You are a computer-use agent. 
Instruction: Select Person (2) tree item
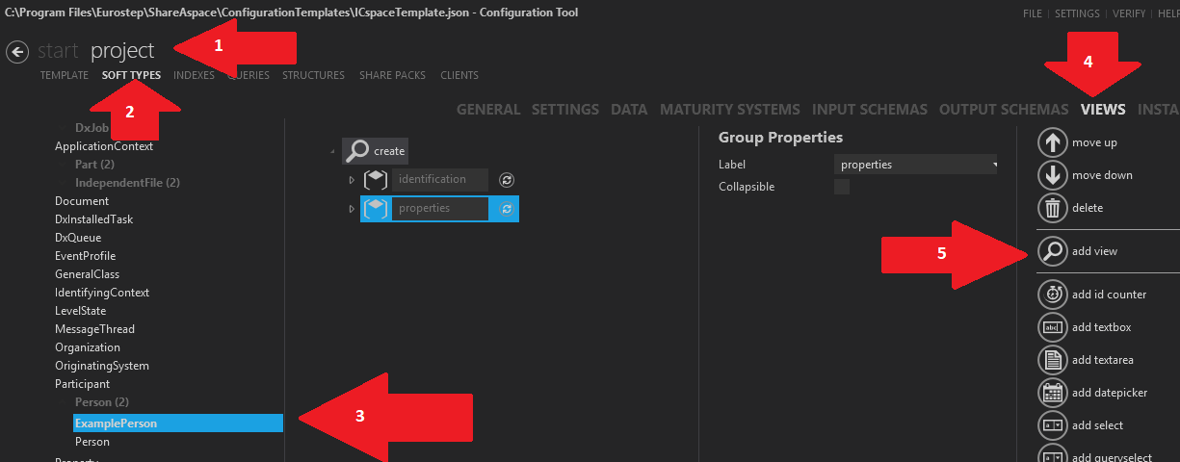point(101,402)
